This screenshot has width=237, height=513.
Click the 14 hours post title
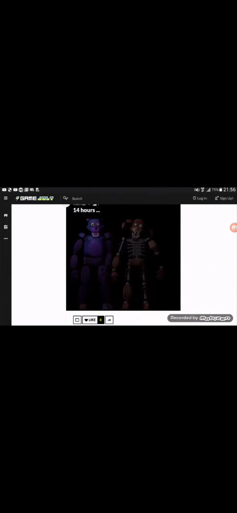(86, 210)
